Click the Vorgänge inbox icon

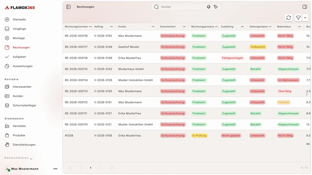pyautogui.click(x=7, y=29)
